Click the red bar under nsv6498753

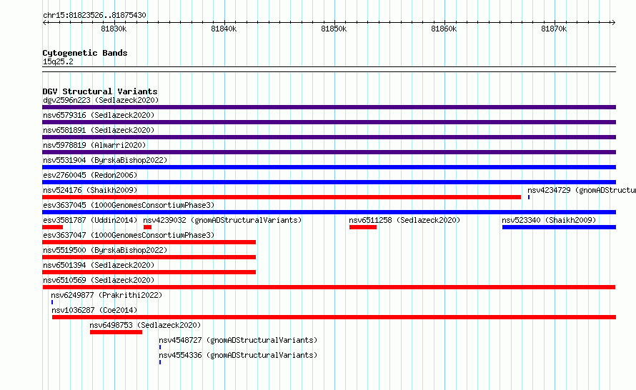(116, 332)
